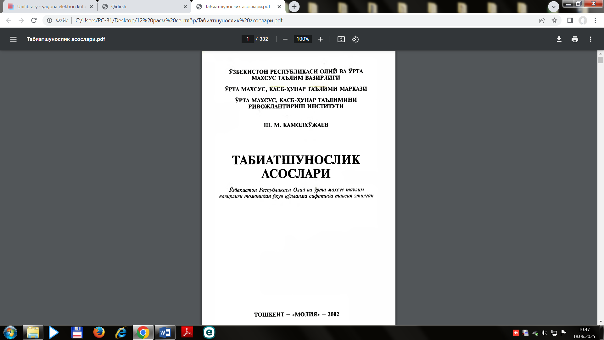Launch Microsoft Word from the taskbar
The height and width of the screenshot is (340, 604).
[x=165, y=332]
